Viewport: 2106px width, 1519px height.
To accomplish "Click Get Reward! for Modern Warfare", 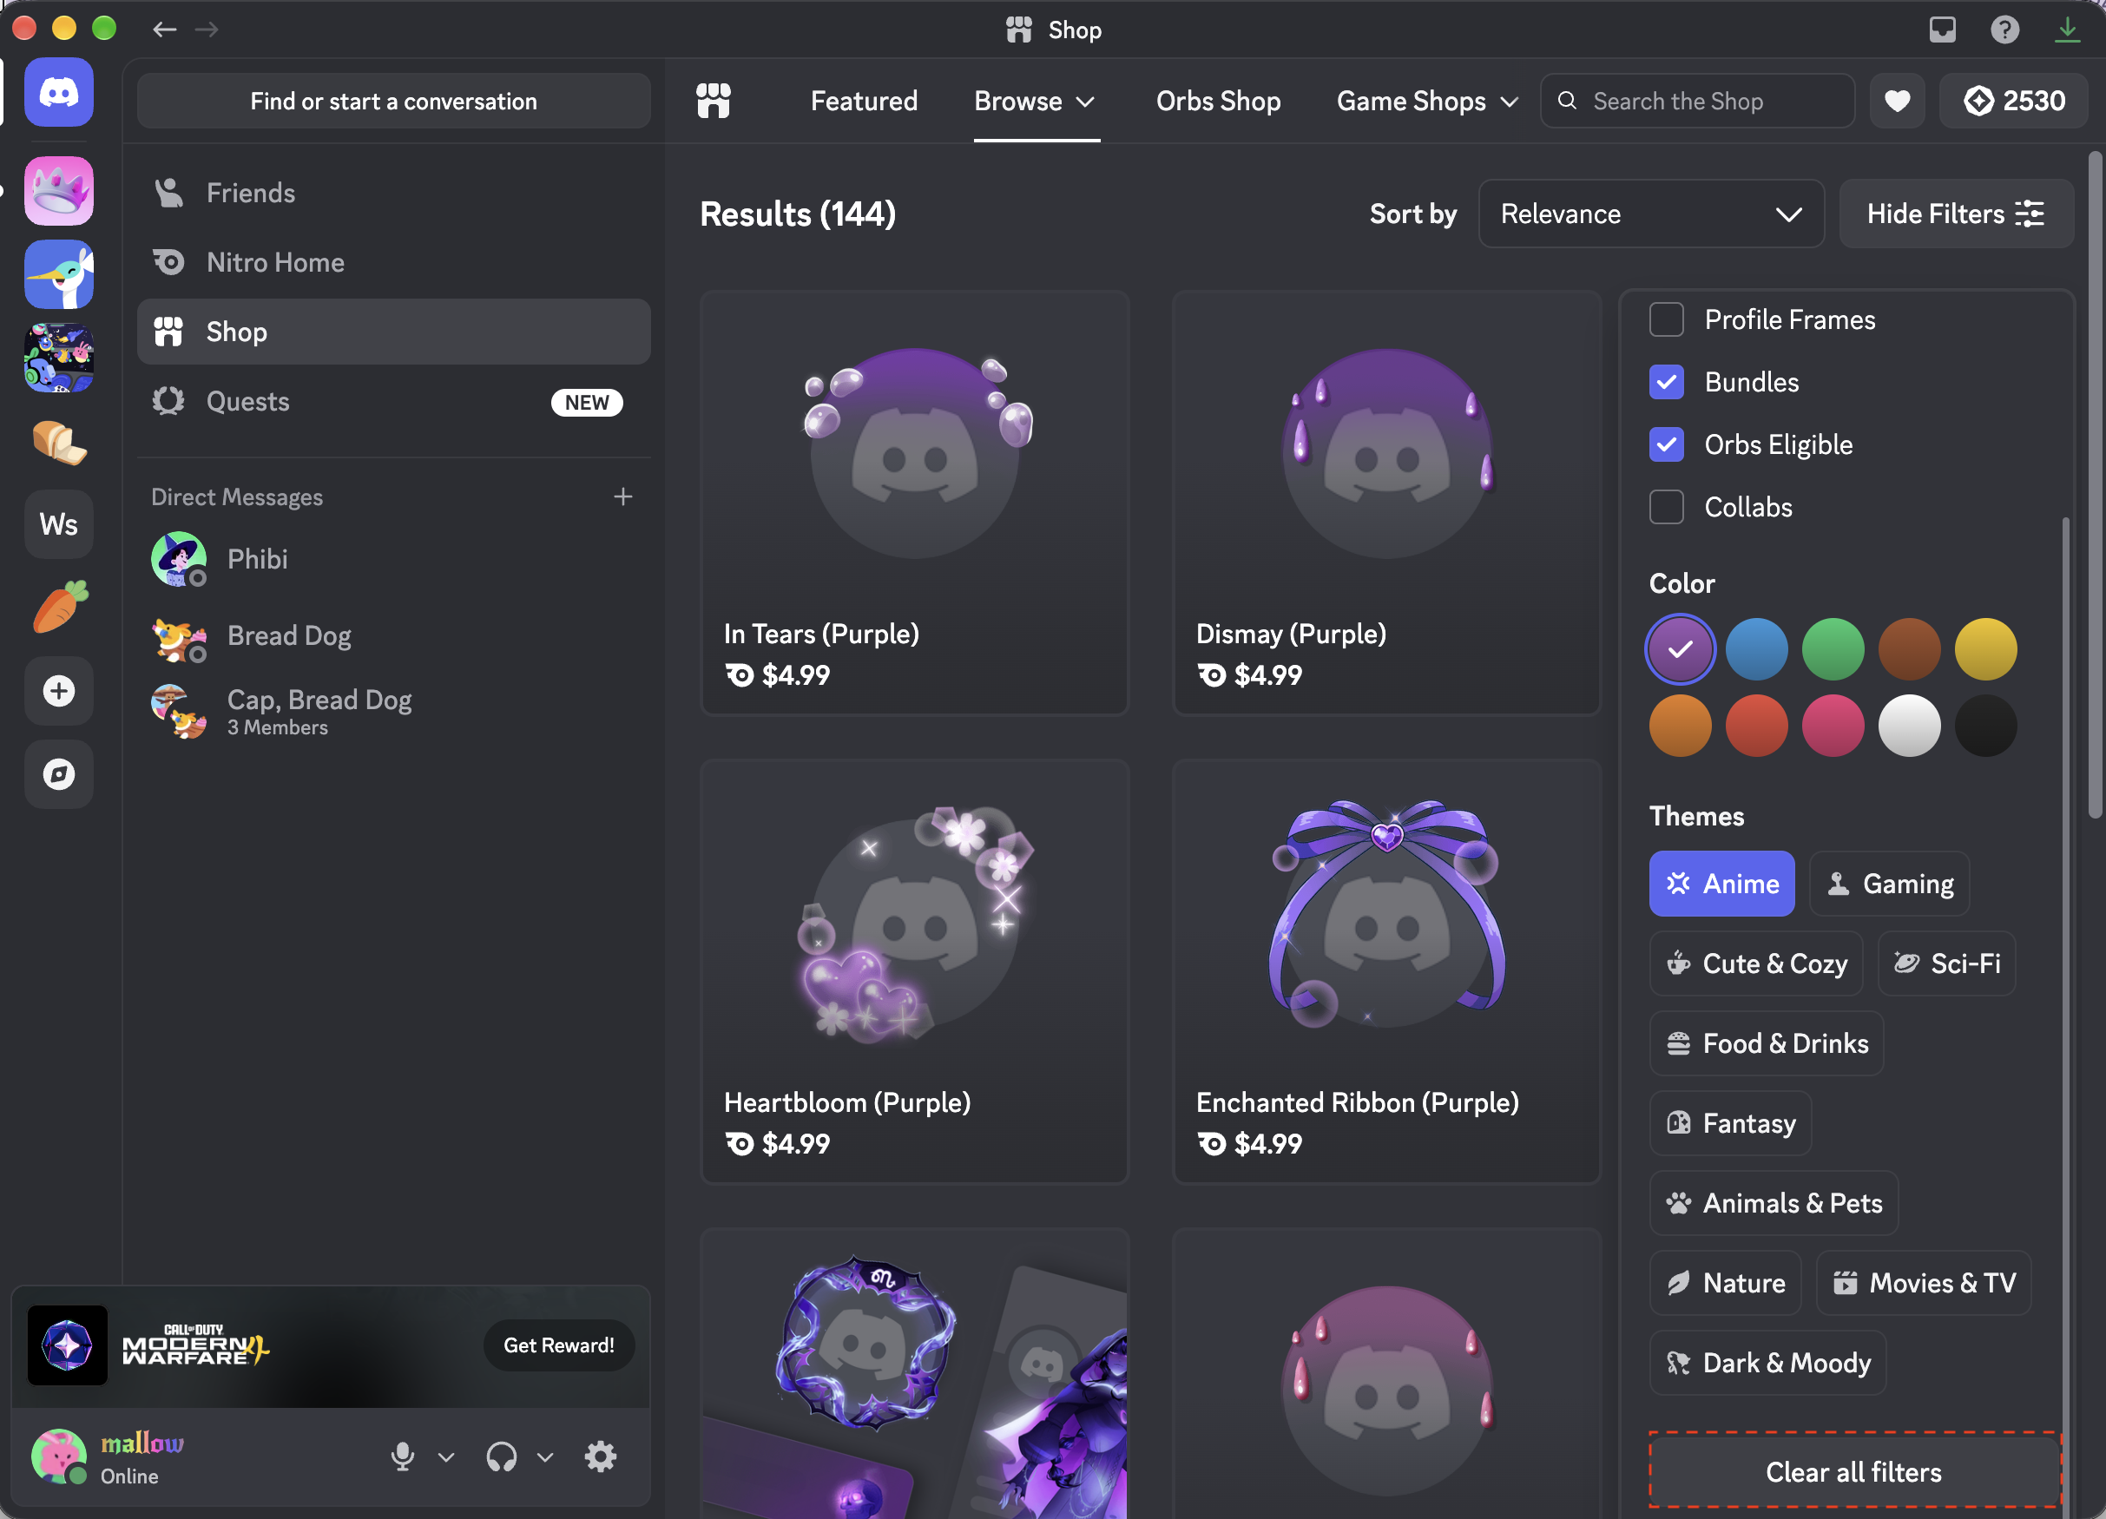I will click(x=558, y=1345).
